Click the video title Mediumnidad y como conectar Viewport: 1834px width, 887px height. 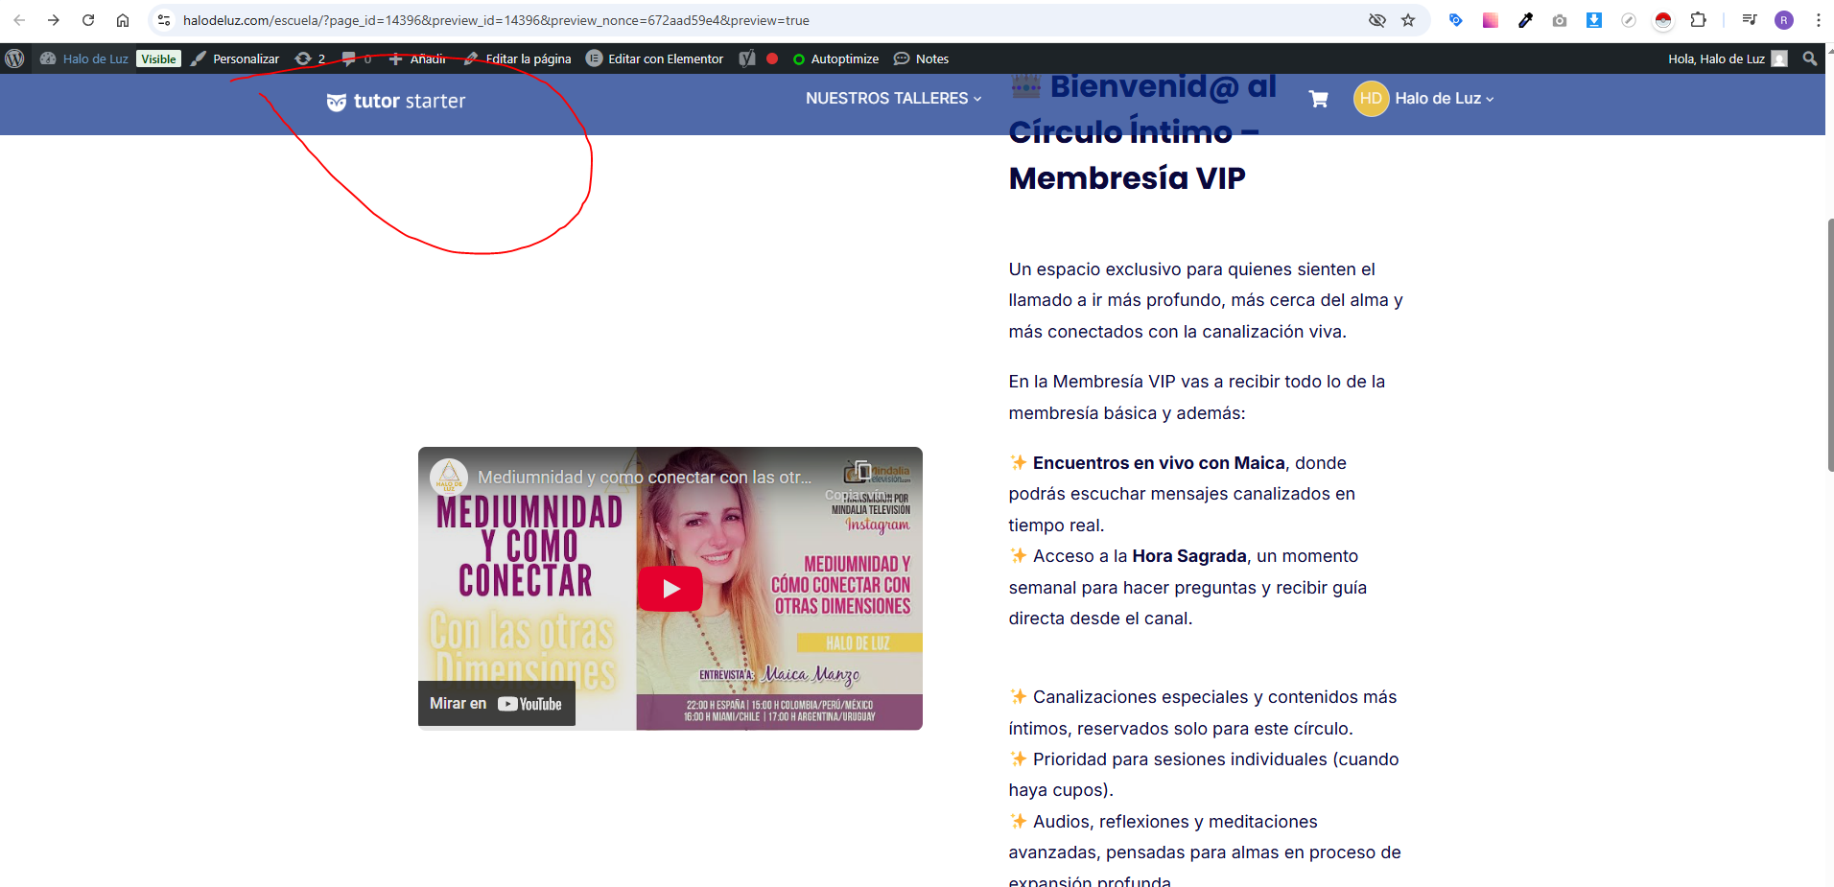tap(645, 477)
